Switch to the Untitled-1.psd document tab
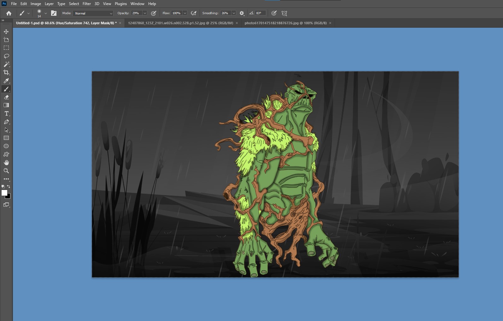Image resolution: width=503 pixels, height=321 pixels. coord(66,23)
